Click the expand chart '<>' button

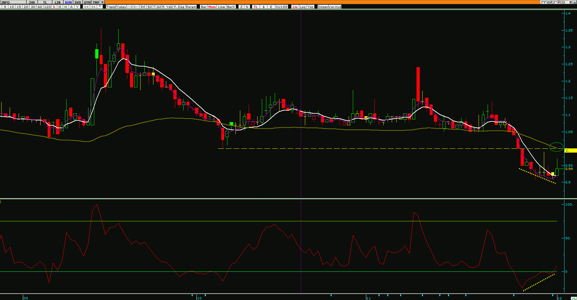click(x=93, y=7)
